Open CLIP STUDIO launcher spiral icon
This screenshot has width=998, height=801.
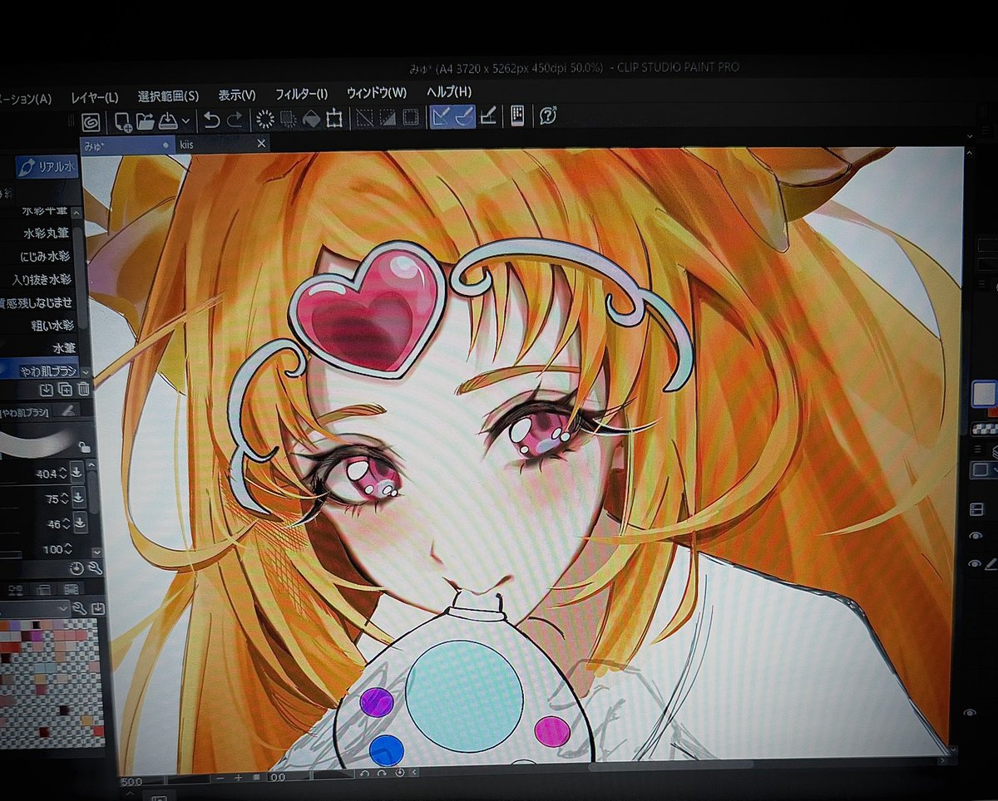(x=92, y=121)
